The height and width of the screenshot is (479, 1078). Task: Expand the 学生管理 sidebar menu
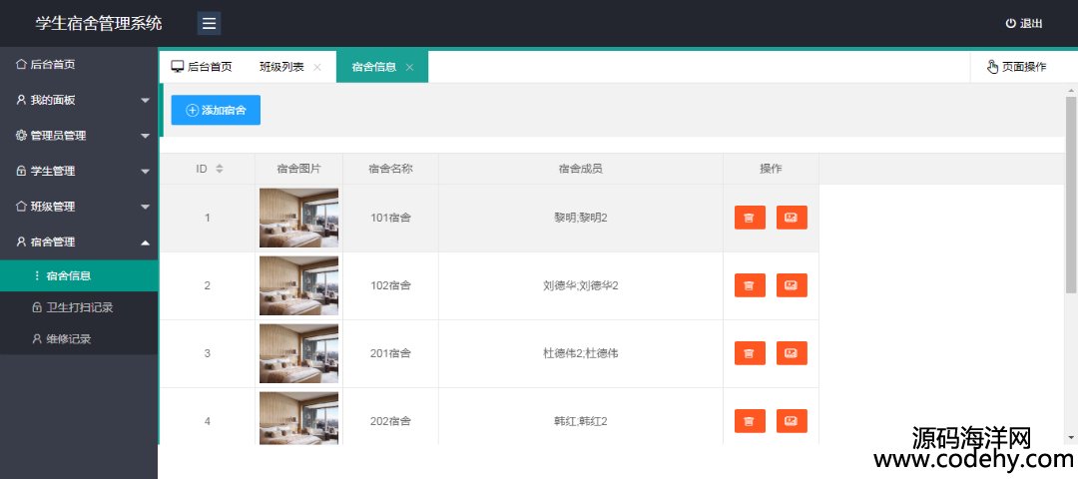point(79,171)
